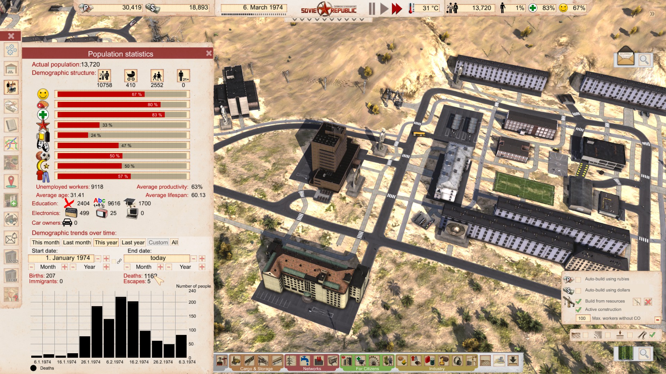Disable the Active construction checkbox
This screenshot has height=374, width=666.
click(x=578, y=310)
